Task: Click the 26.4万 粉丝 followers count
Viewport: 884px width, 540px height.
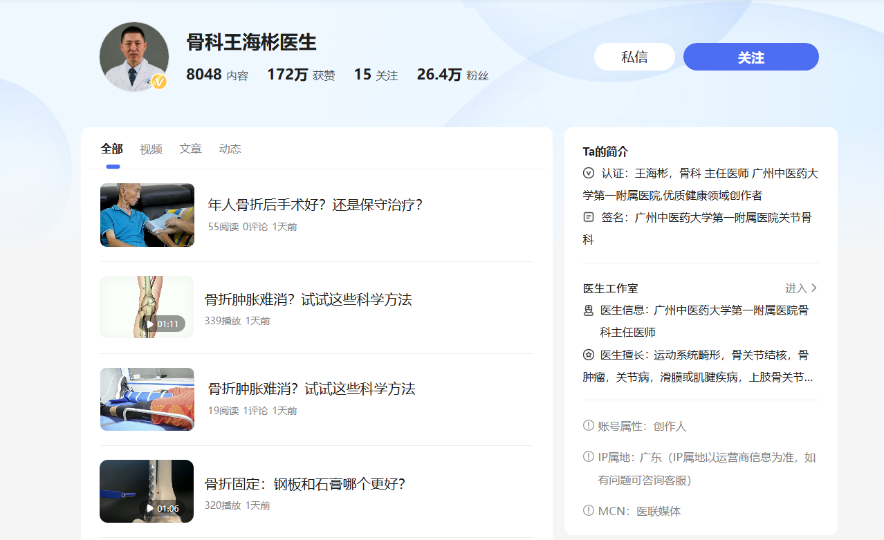Action: click(x=452, y=75)
